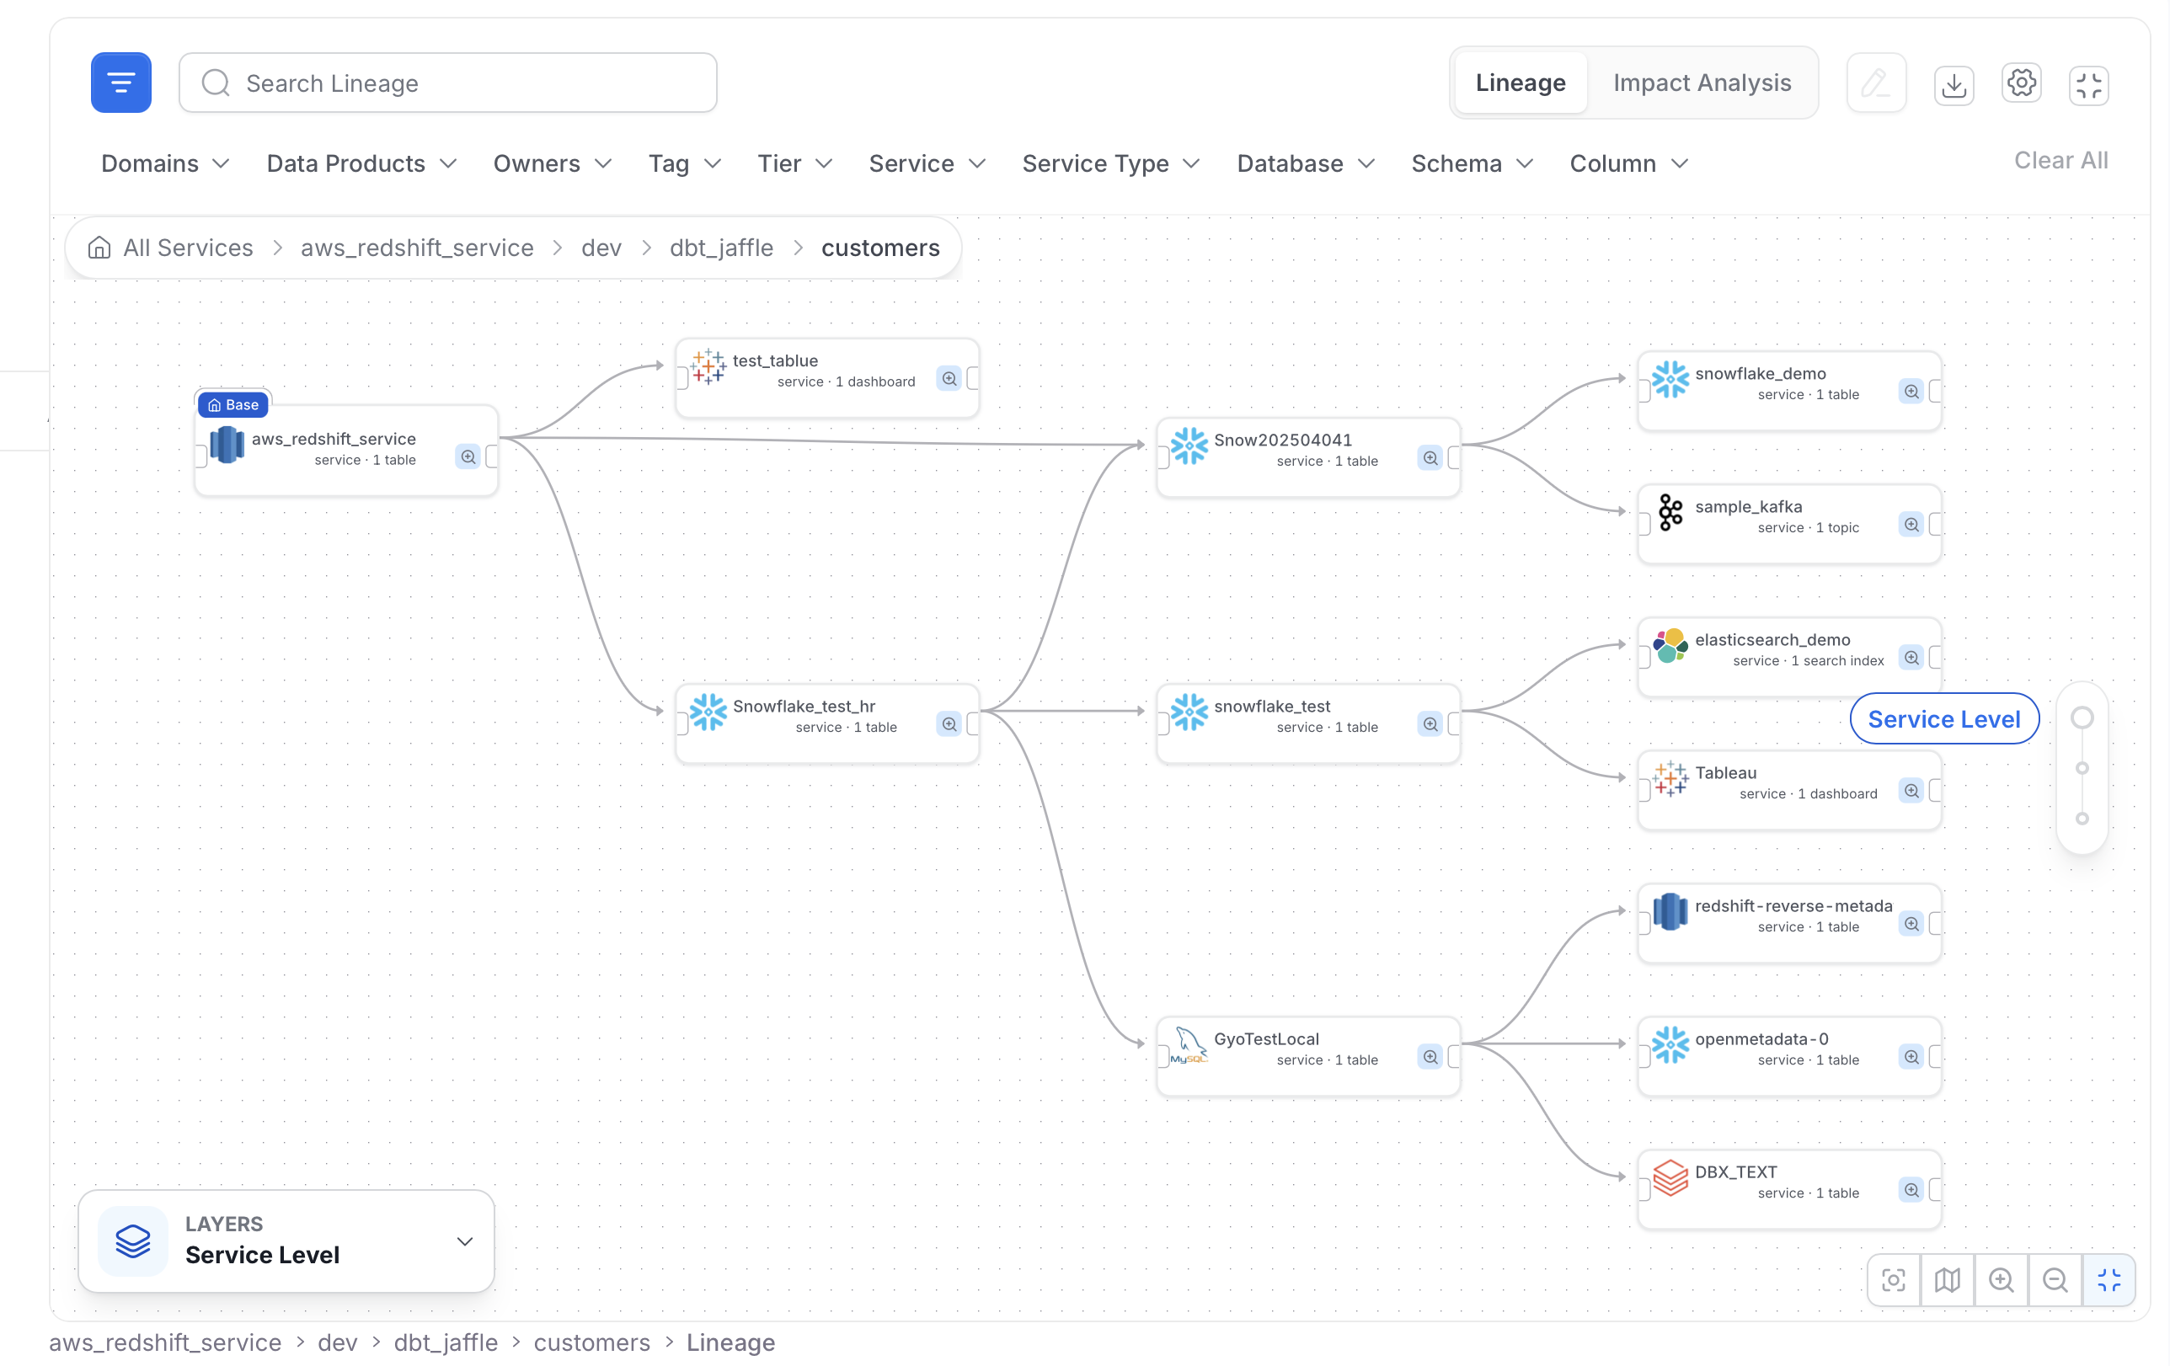
Task: Click the zoom icon on the sample_kafka node
Action: pyautogui.click(x=1911, y=525)
